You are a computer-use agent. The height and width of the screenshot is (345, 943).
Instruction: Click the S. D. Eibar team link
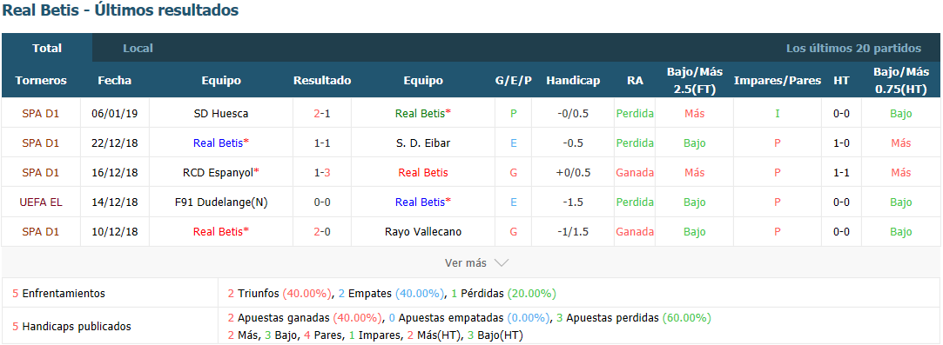point(423,143)
